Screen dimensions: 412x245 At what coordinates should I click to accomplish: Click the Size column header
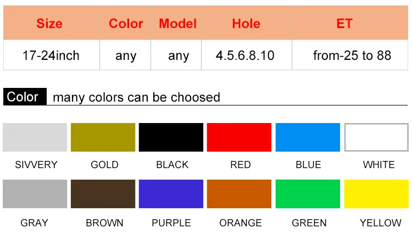(52, 23)
